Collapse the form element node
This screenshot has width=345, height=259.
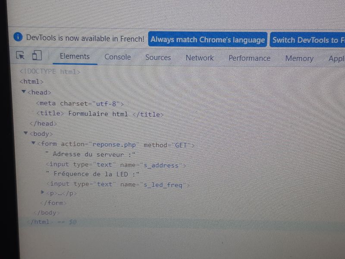click(x=34, y=143)
